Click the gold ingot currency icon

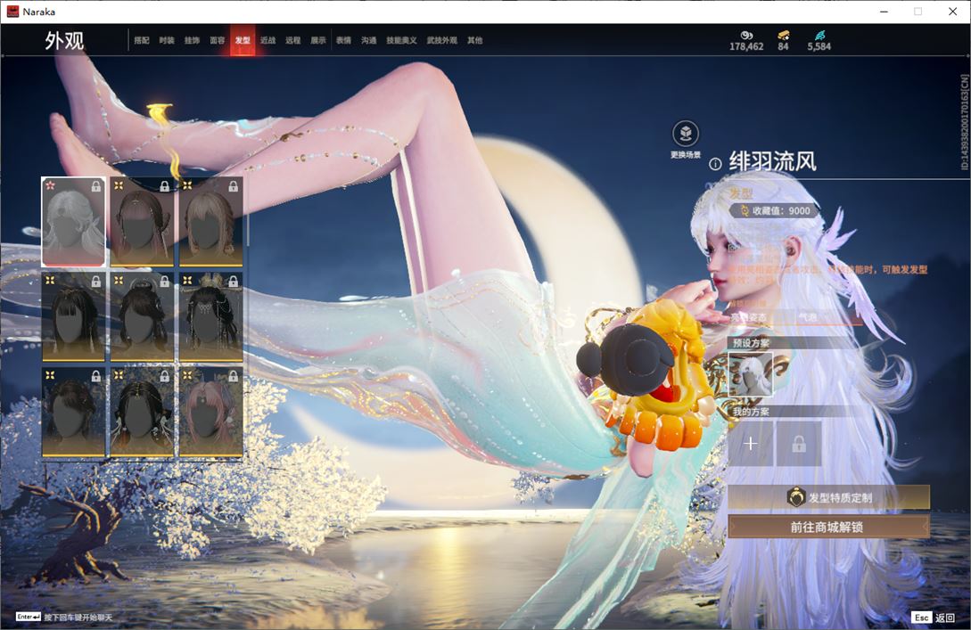click(784, 36)
